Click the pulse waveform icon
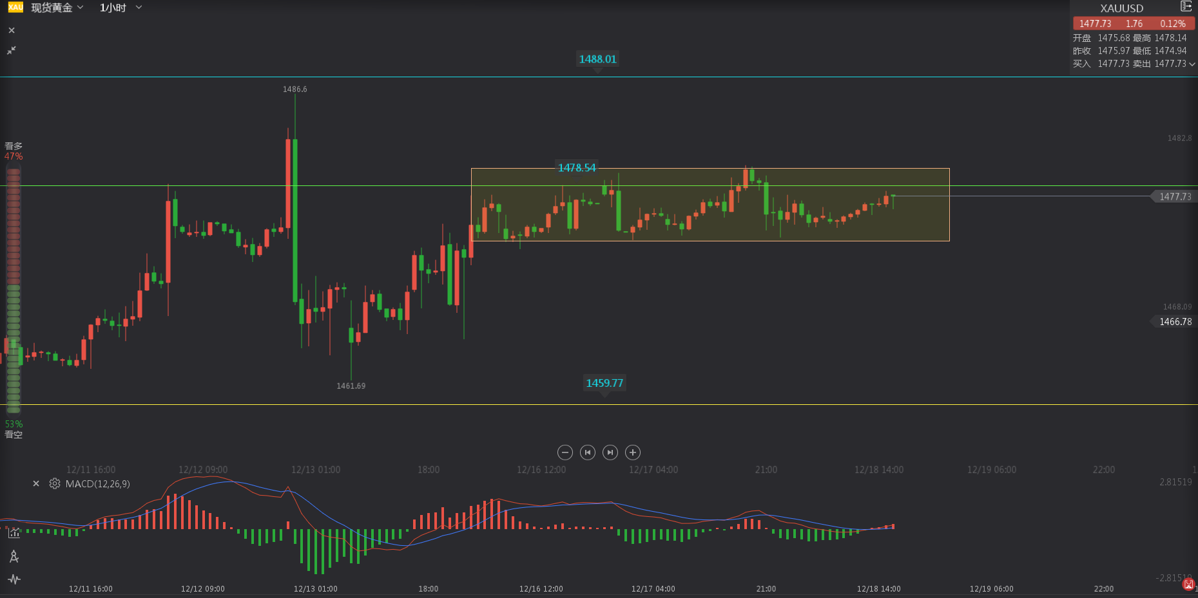1198x598 pixels. pos(14,579)
